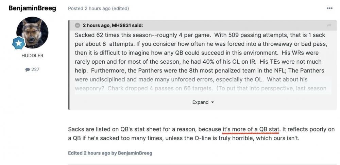Click the speech bubble post count icon

point(28,69)
